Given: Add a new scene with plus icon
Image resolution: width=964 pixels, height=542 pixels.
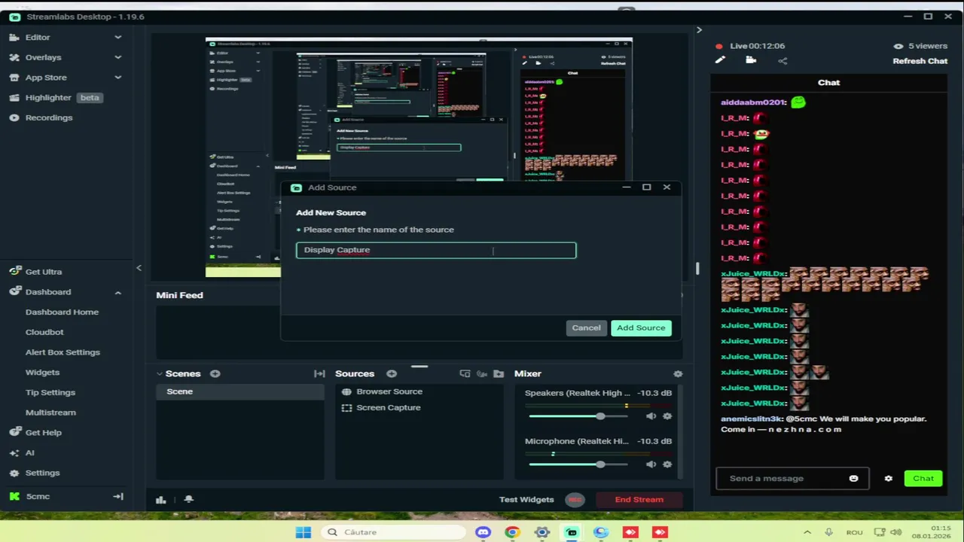Looking at the screenshot, I should [x=215, y=373].
